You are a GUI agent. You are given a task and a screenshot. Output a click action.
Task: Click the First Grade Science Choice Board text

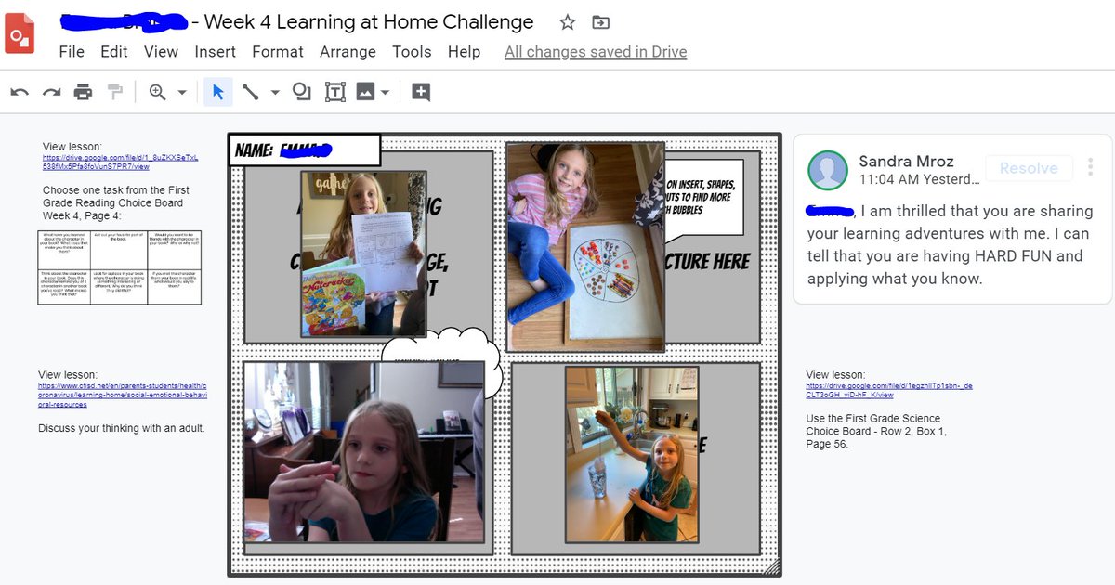[876, 431]
